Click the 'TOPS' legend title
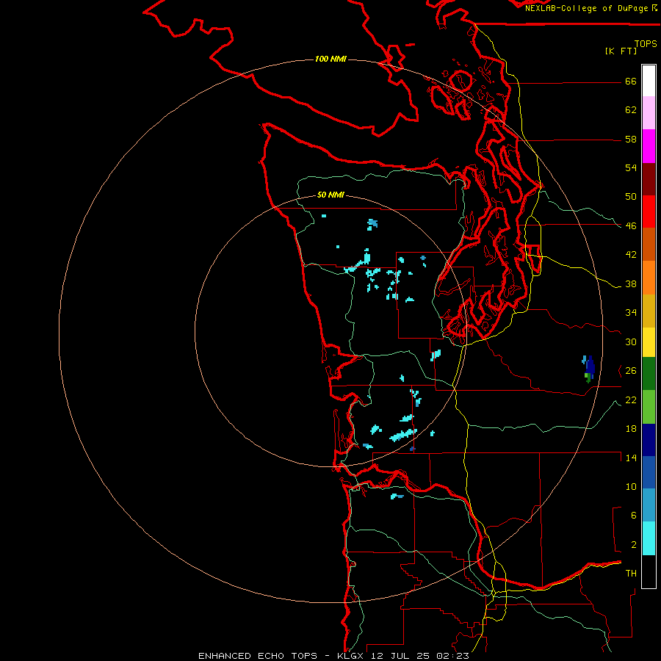The width and height of the screenshot is (661, 661). click(646, 44)
